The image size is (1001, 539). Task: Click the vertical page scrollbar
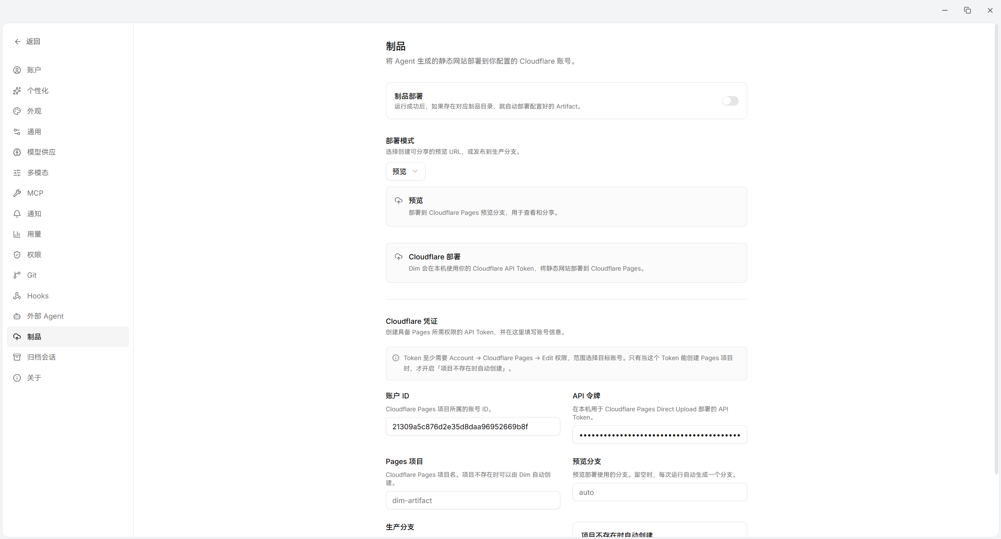pyautogui.click(x=997, y=250)
